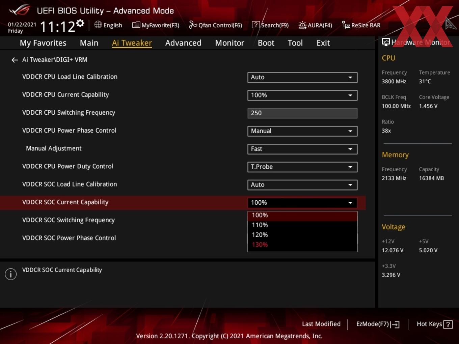Open Qfan Control(F6) fan icon

(193, 25)
